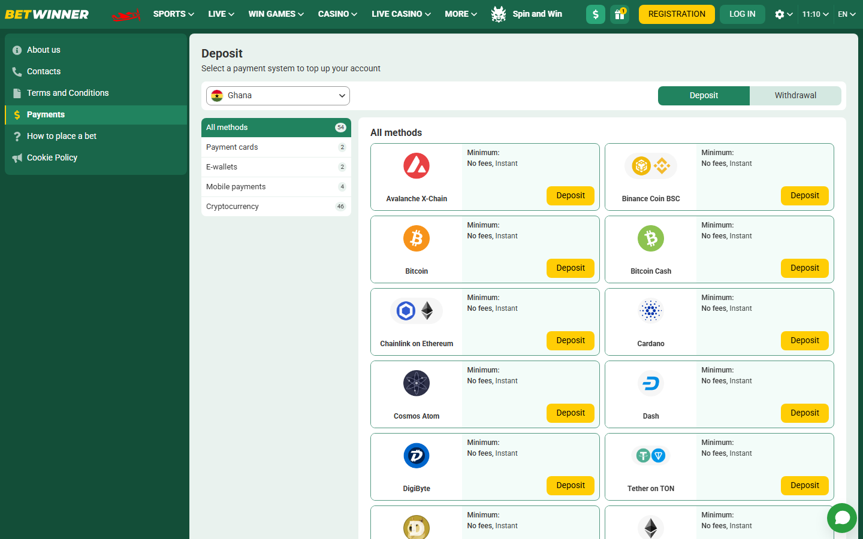Expand the LIVE CASINO menu
Viewport: 863px width, 539px height.
(x=401, y=14)
